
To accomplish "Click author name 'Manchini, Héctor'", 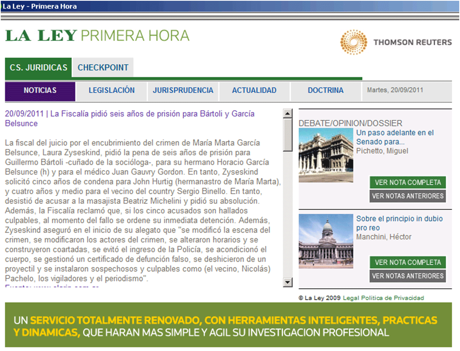I will [384, 237].
